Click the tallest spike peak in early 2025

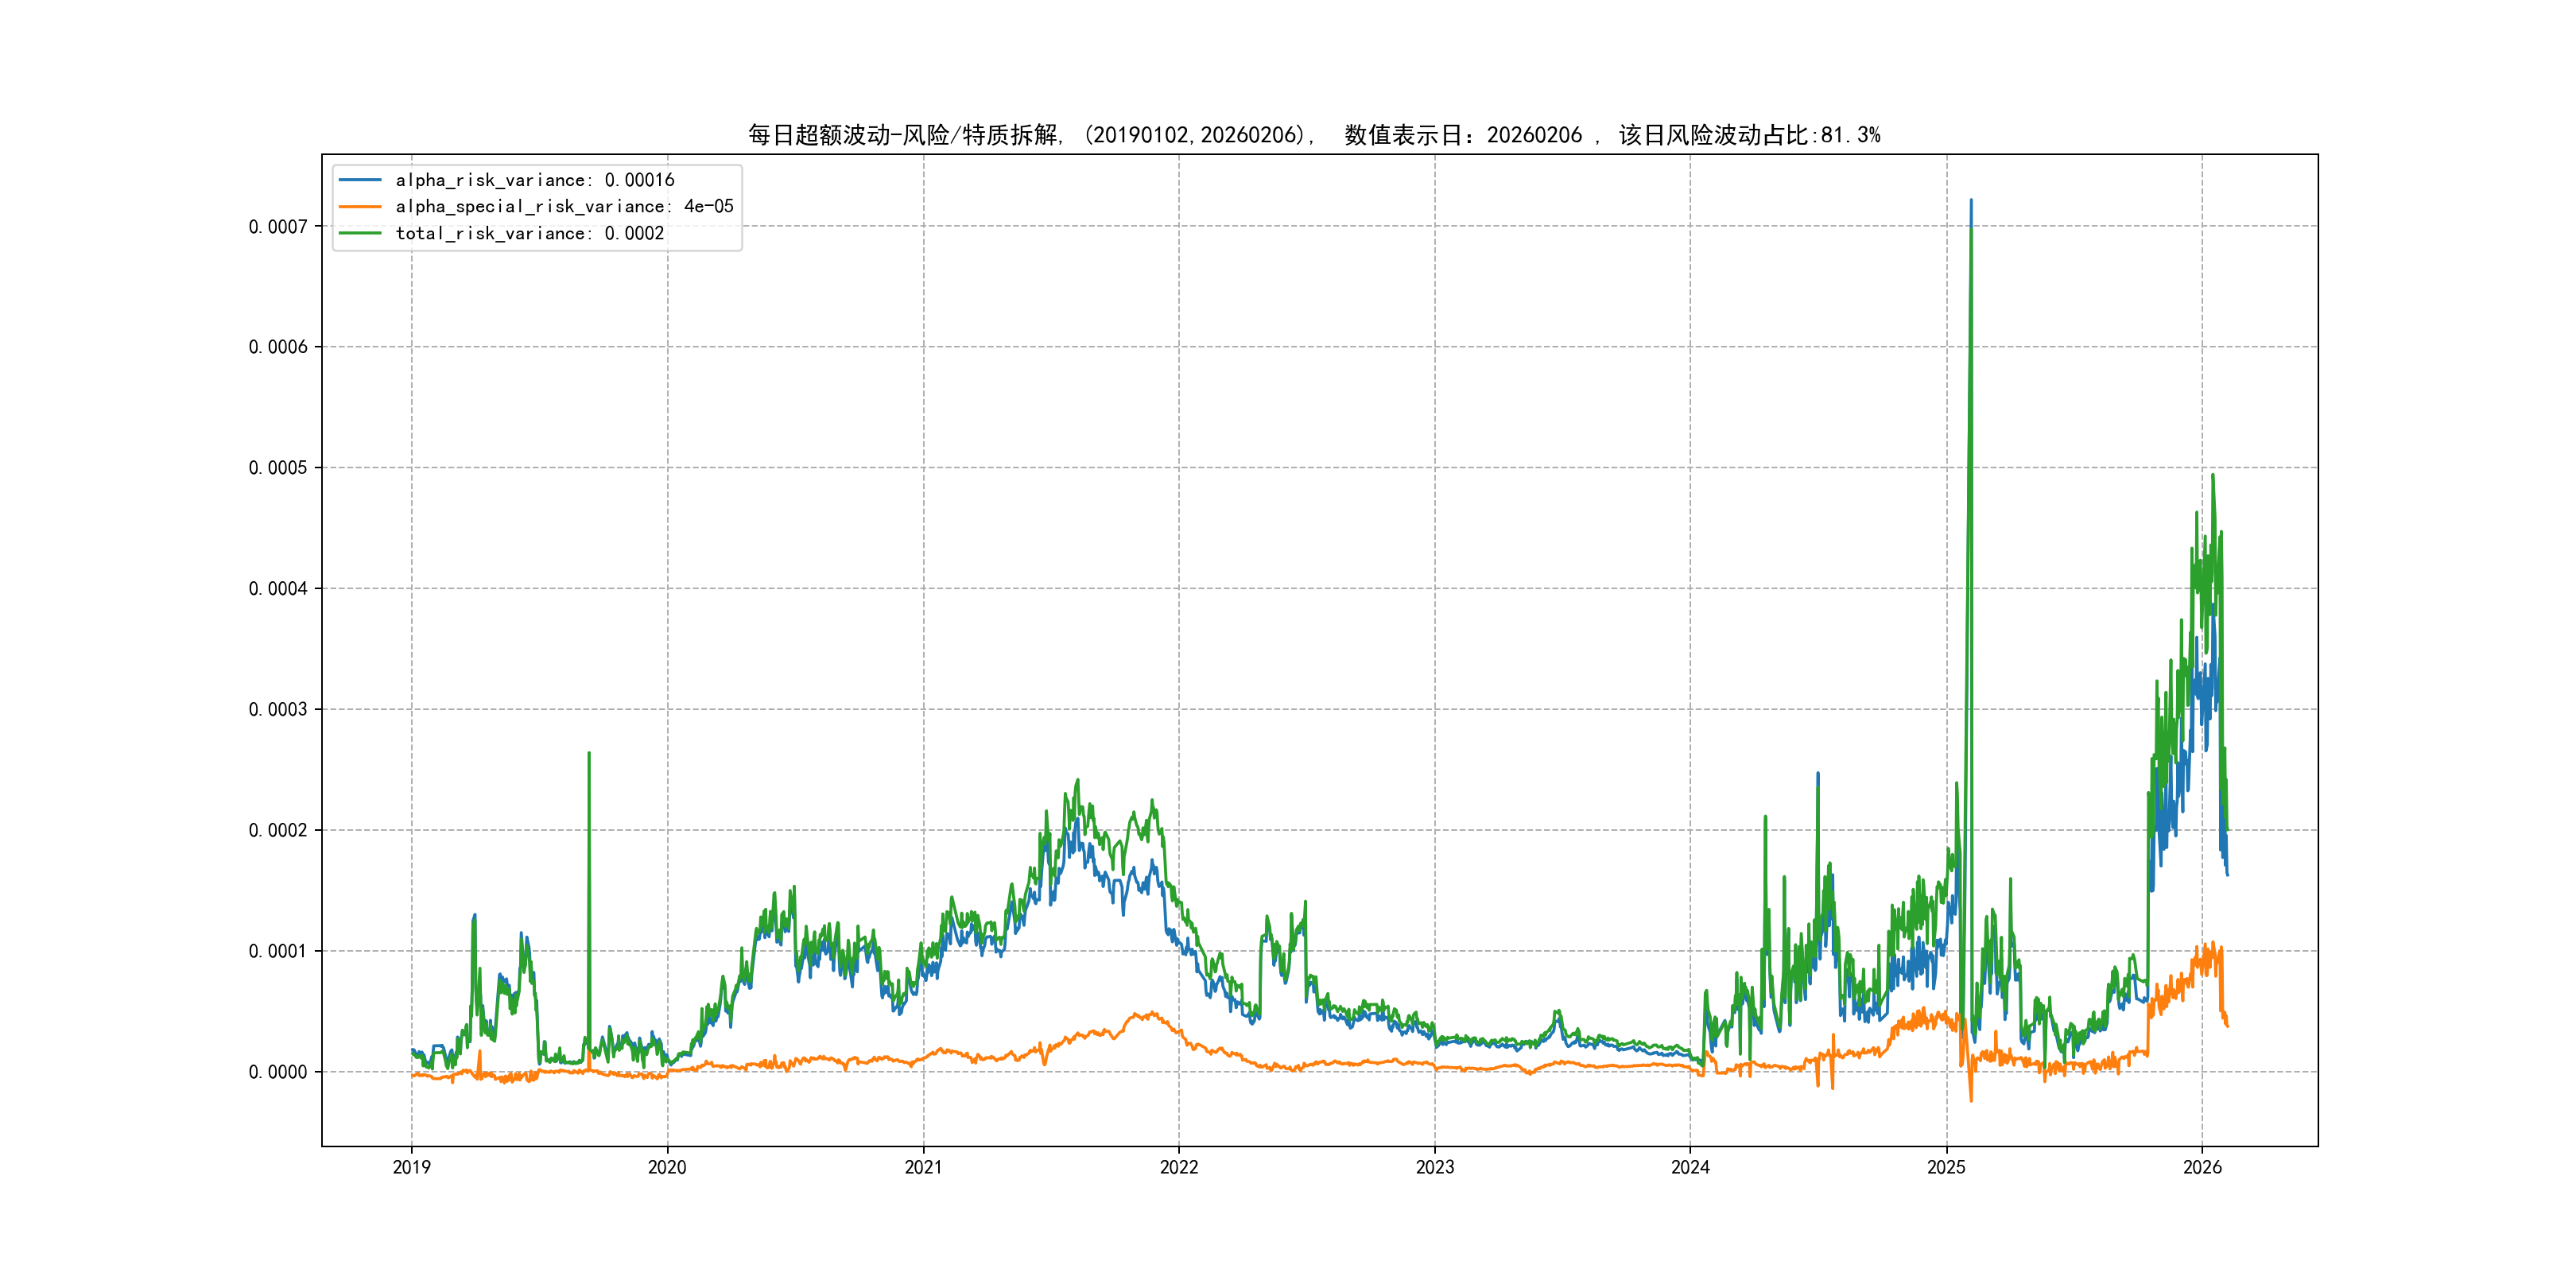coord(1971,201)
